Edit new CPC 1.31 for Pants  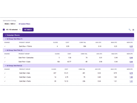tap(131, 81)
